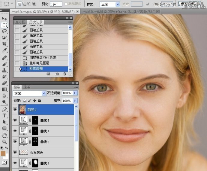Image resolution: width=207 pixels, height=171 pixels.
Task: Select the Healing Brush tool
Action: click(4, 58)
